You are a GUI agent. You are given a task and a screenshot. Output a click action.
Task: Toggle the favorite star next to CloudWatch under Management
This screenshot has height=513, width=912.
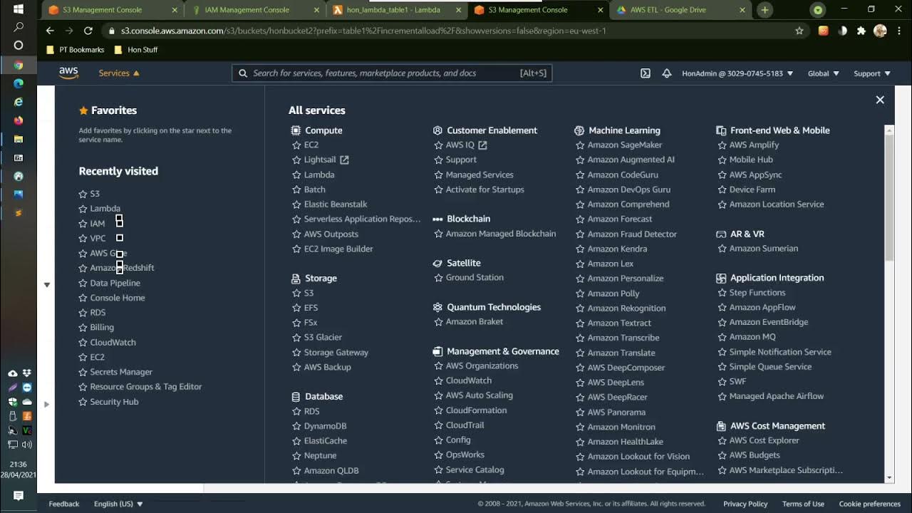[x=439, y=380]
